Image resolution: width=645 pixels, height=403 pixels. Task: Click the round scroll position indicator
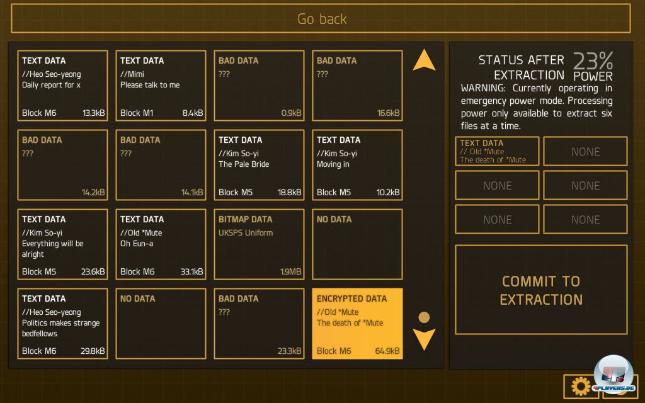tap(424, 317)
